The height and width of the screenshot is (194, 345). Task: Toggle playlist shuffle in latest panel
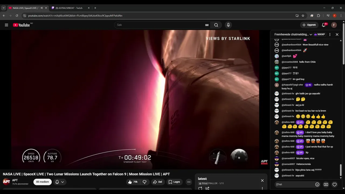pos(207,189)
